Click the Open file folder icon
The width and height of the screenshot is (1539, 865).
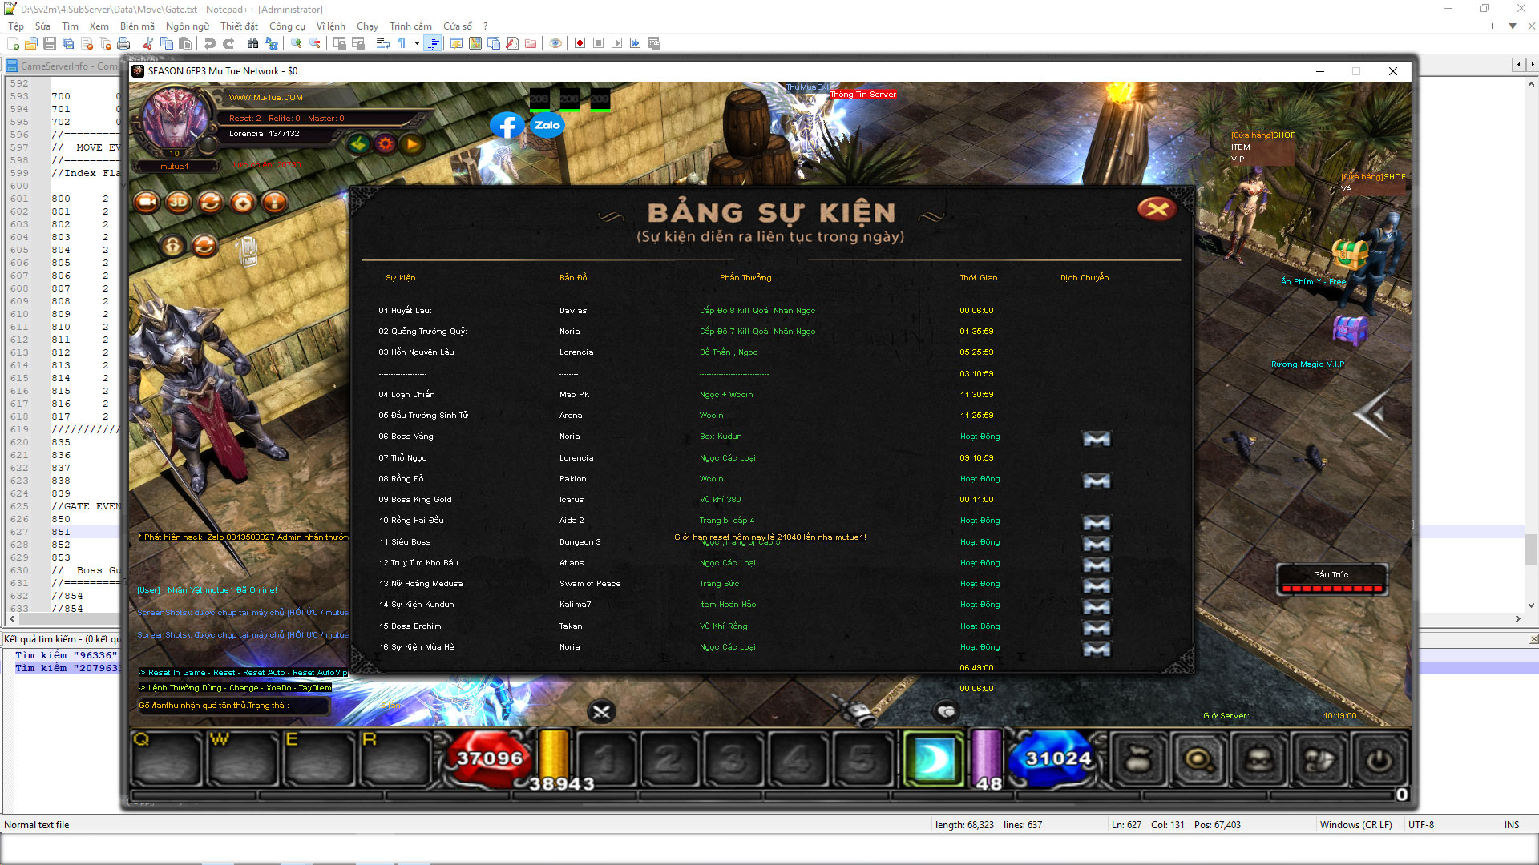(x=31, y=43)
